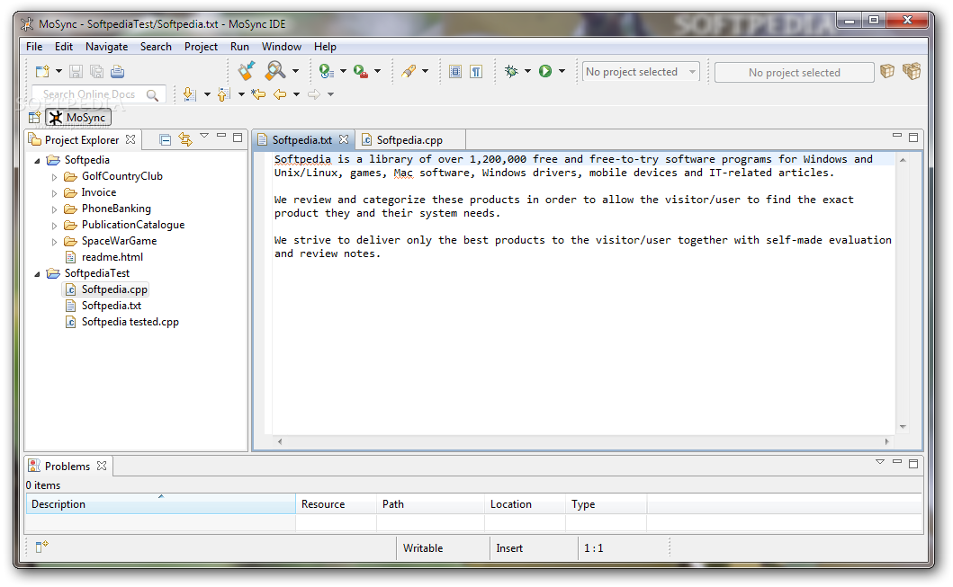Click the Save icon in toolbar
The width and height of the screenshot is (953, 587).
pos(76,72)
